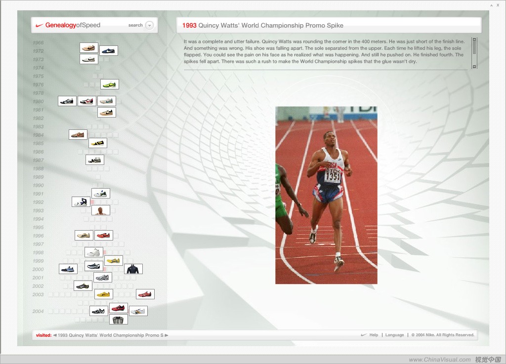Select the tan 1981 shoe with black swoosh
The height and width of the screenshot is (364, 506).
point(107,112)
